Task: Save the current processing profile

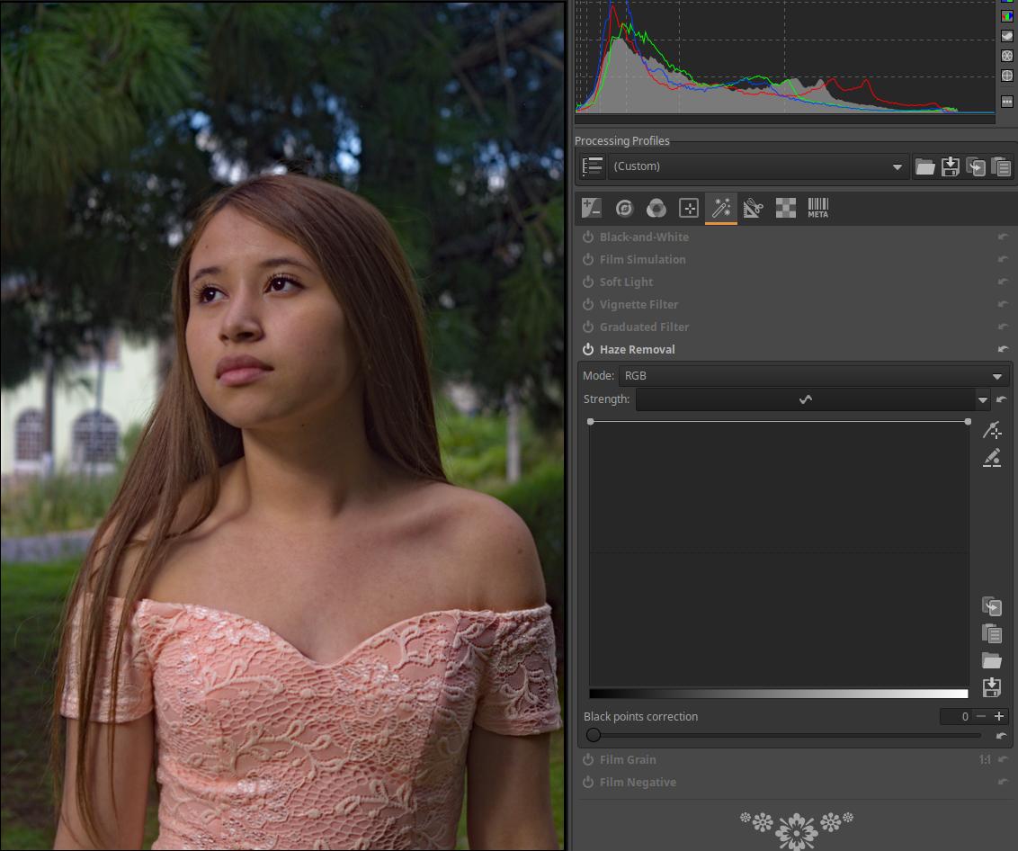Action: pyautogui.click(x=950, y=166)
